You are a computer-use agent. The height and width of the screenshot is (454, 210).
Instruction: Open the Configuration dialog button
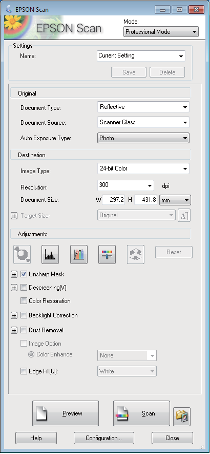103,438
